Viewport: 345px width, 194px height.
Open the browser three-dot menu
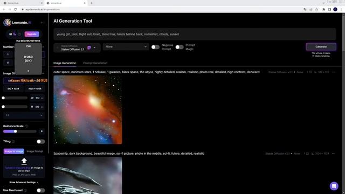(x=341, y=10)
